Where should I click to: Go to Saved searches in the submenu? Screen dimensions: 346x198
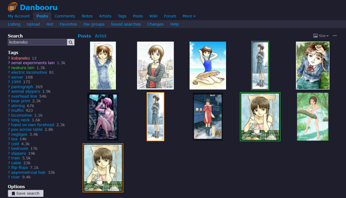coord(126,24)
